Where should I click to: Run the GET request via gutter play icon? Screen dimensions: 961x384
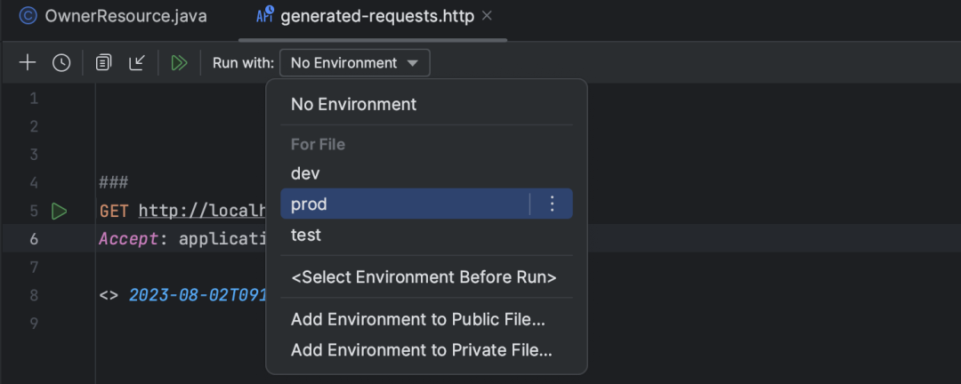point(59,212)
